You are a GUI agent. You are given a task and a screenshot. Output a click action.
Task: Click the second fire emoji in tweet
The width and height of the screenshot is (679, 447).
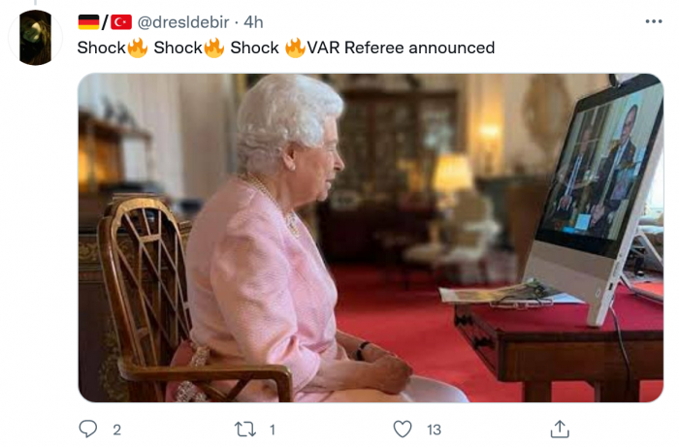pos(214,48)
